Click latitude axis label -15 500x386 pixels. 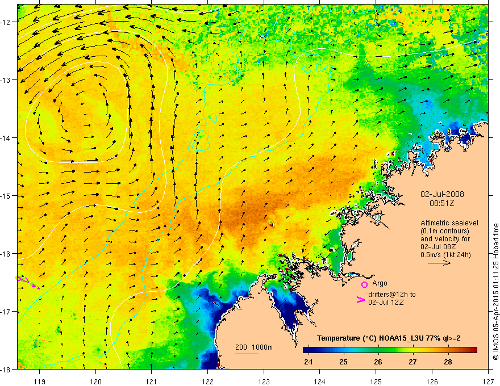(6, 196)
